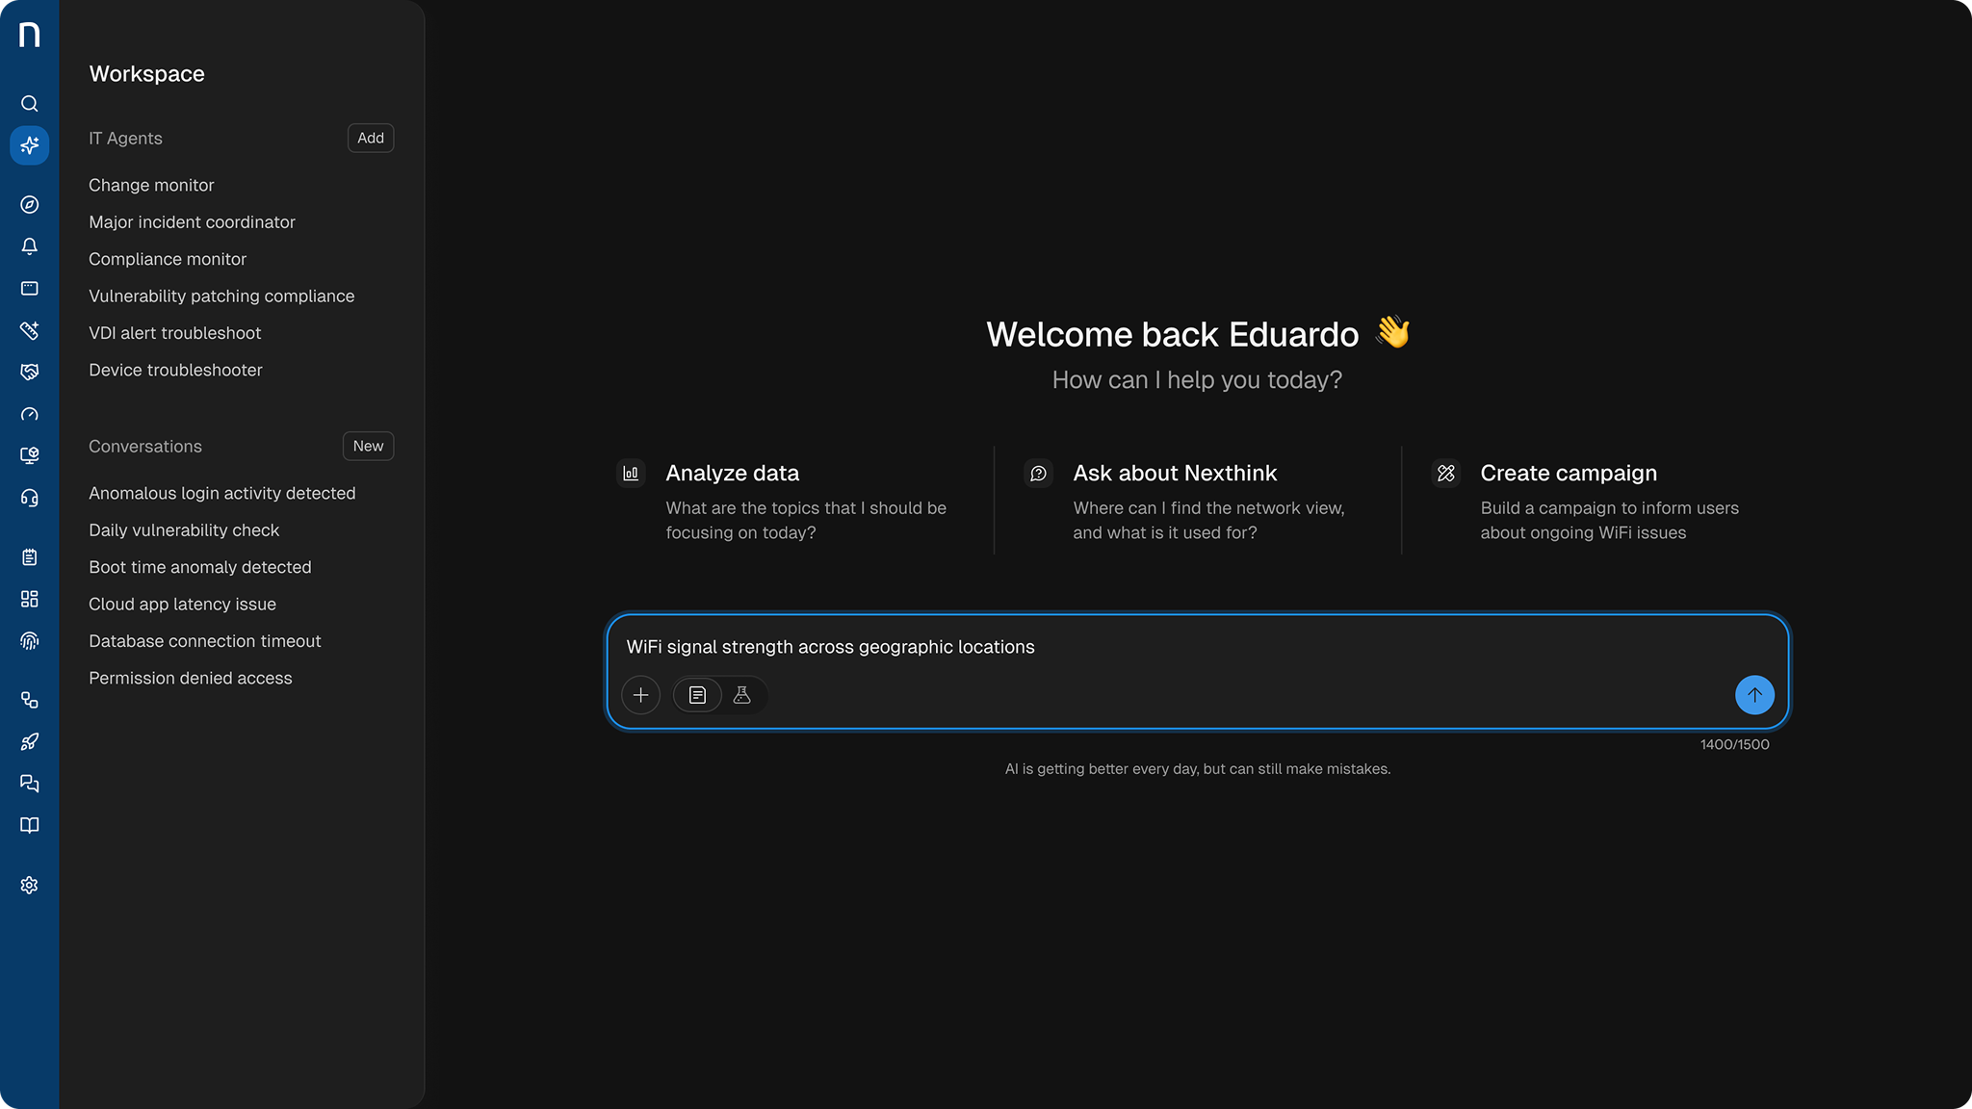1972x1109 pixels.
Task: Open the Compliance monitor agent
Action: [x=168, y=259]
